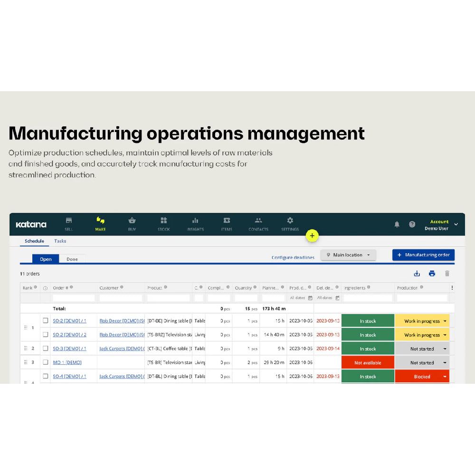Open the table column options kebab menu
The image size is (475, 475).
pos(452,288)
